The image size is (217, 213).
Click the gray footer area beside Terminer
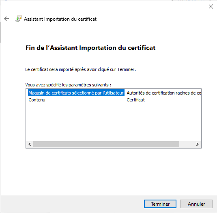tap(72, 204)
